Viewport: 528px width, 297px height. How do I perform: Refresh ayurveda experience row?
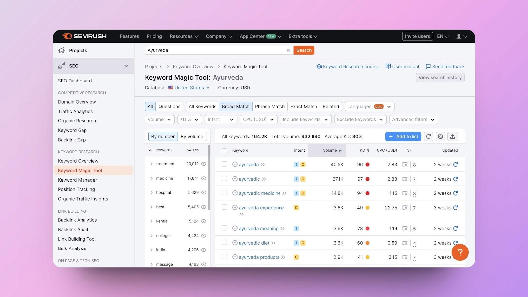click(455, 208)
